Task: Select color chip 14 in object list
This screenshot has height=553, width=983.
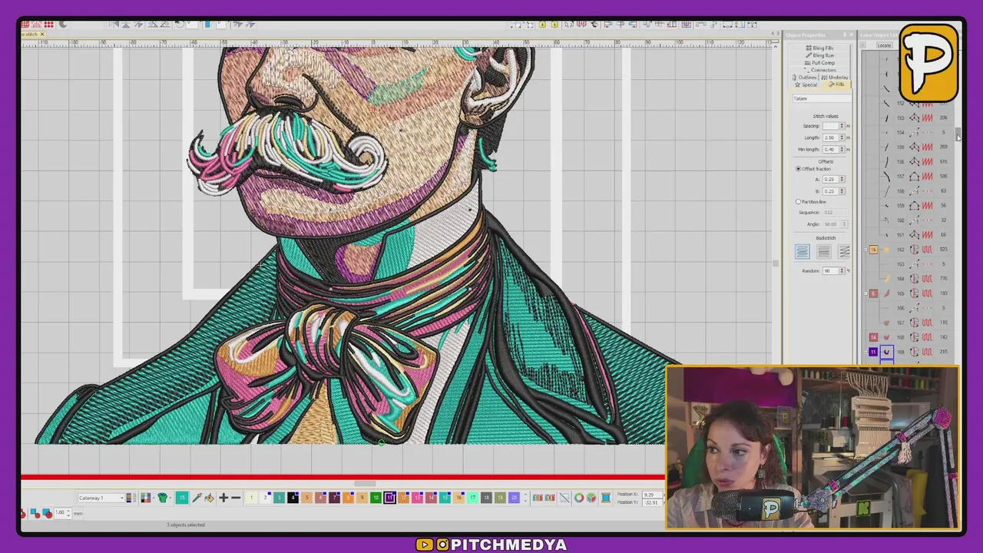Action: [874, 337]
